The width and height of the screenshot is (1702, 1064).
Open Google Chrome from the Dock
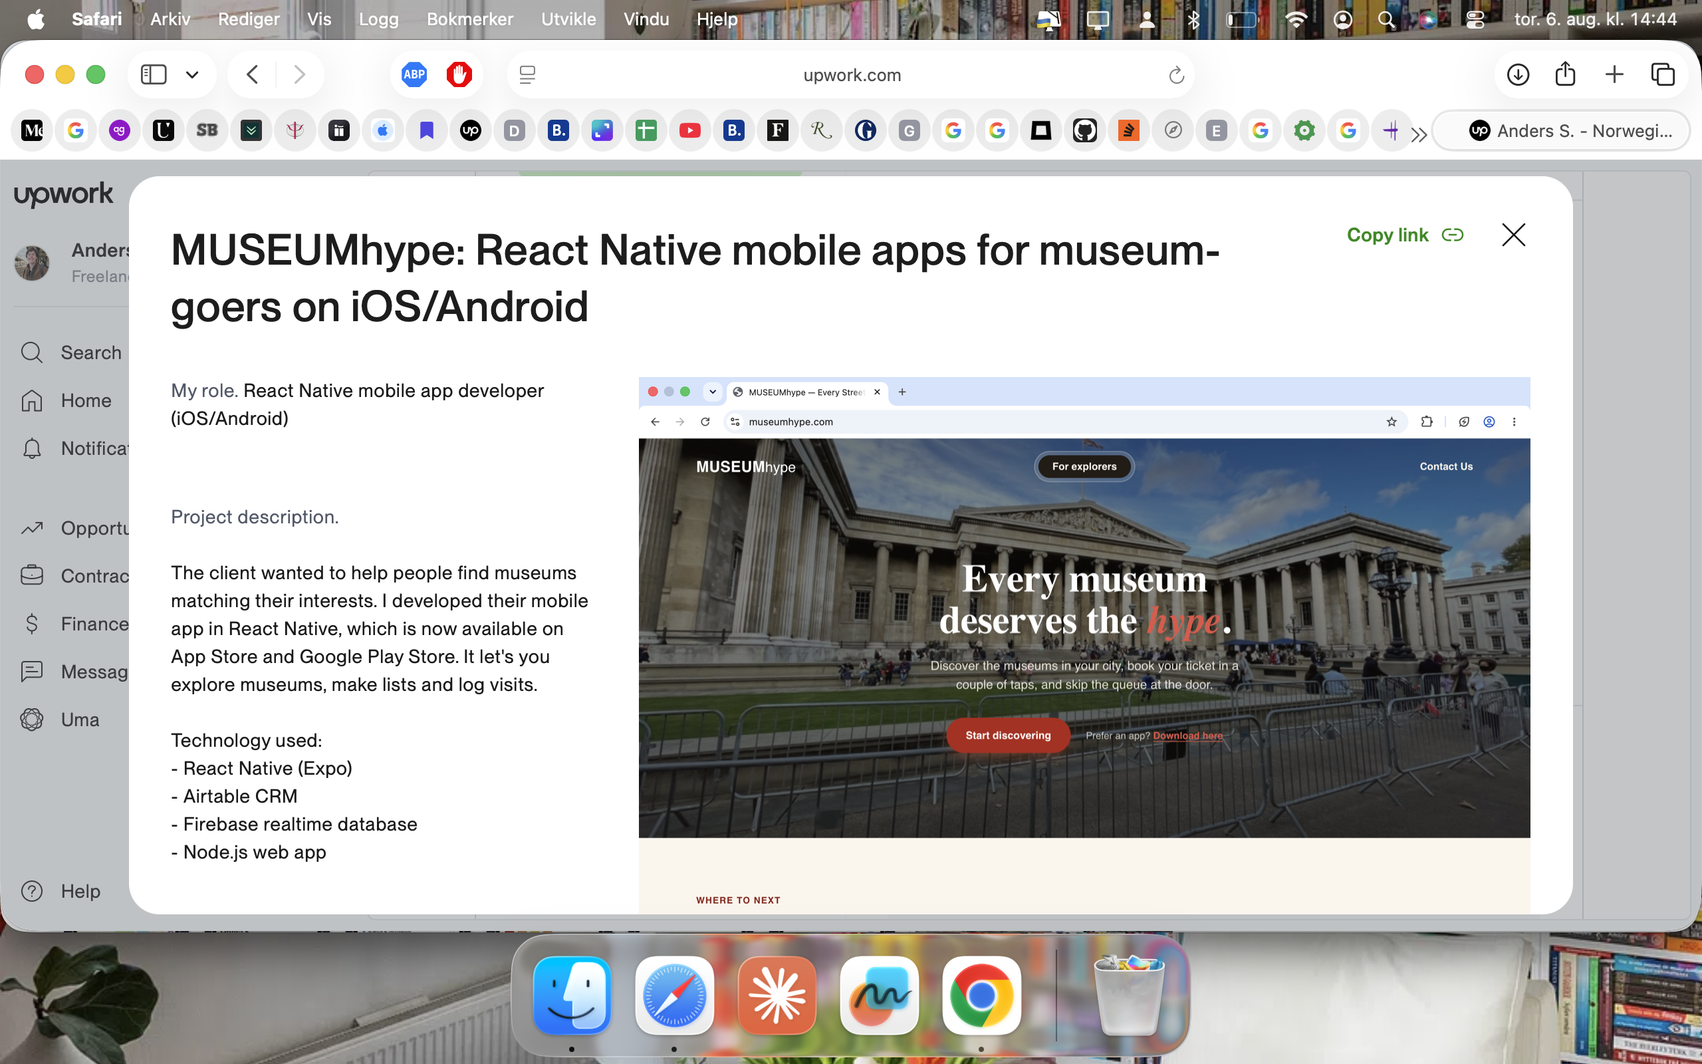[x=981, y=995]
